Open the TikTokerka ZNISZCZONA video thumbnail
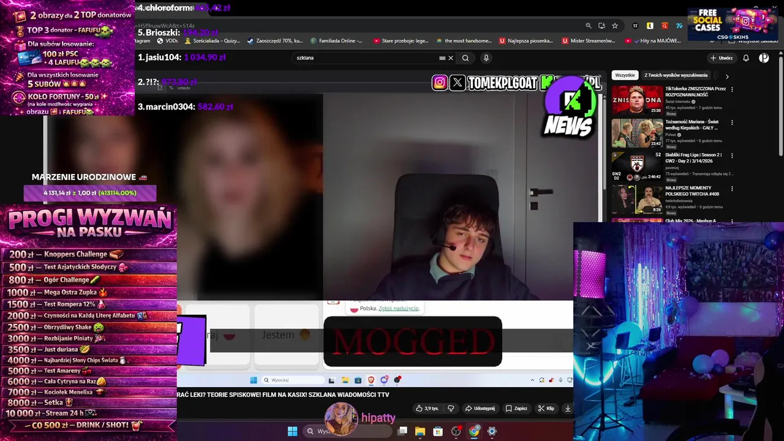Screen dimensions: 784x441 (637, 100)
